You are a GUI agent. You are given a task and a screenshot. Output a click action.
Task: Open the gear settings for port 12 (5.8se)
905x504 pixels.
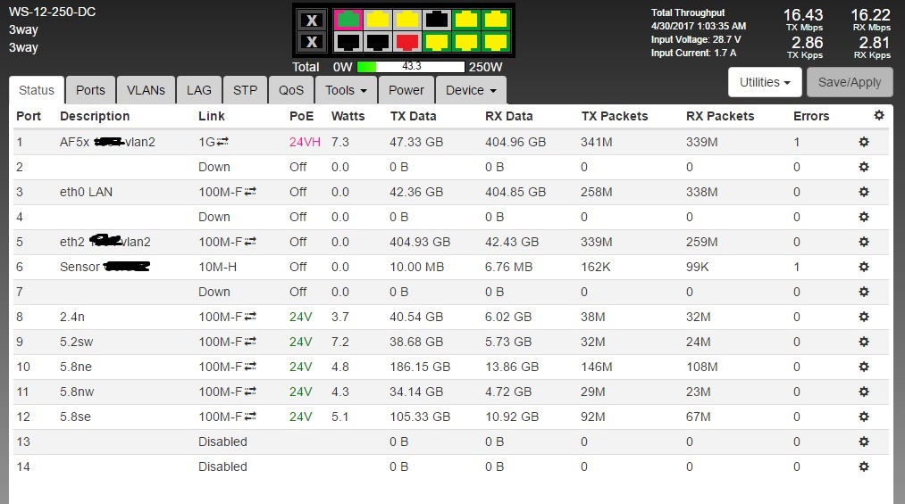(863, 417)
